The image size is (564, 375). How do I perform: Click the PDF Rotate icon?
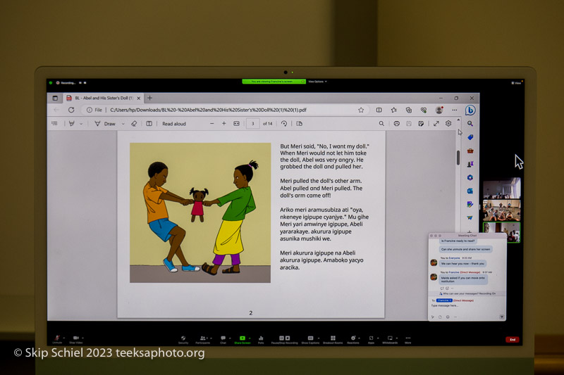[284, 123]
